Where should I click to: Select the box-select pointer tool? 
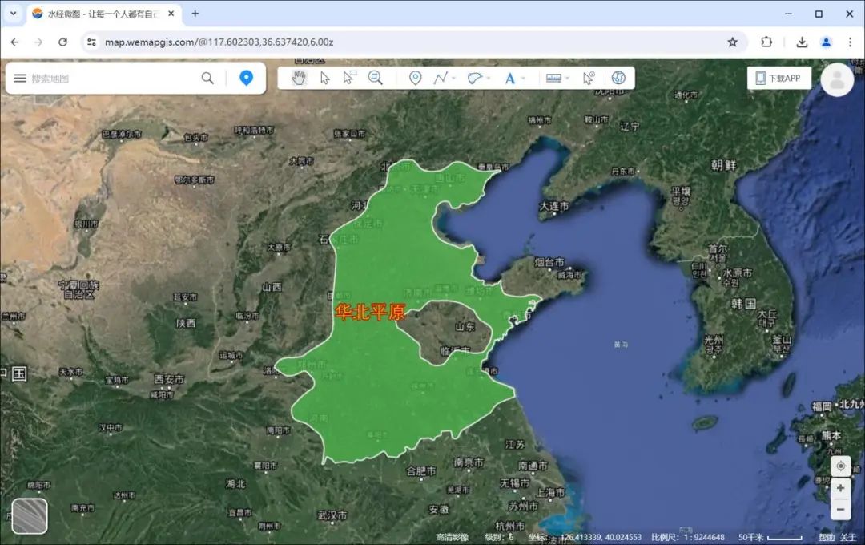(348, 78)
